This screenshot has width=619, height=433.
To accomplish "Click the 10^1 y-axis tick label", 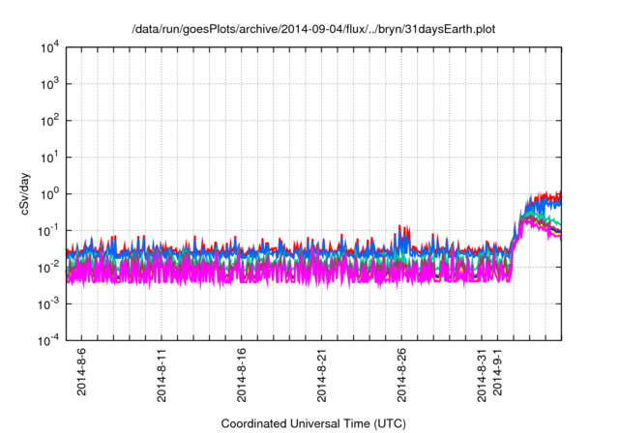I will (48, 158).
